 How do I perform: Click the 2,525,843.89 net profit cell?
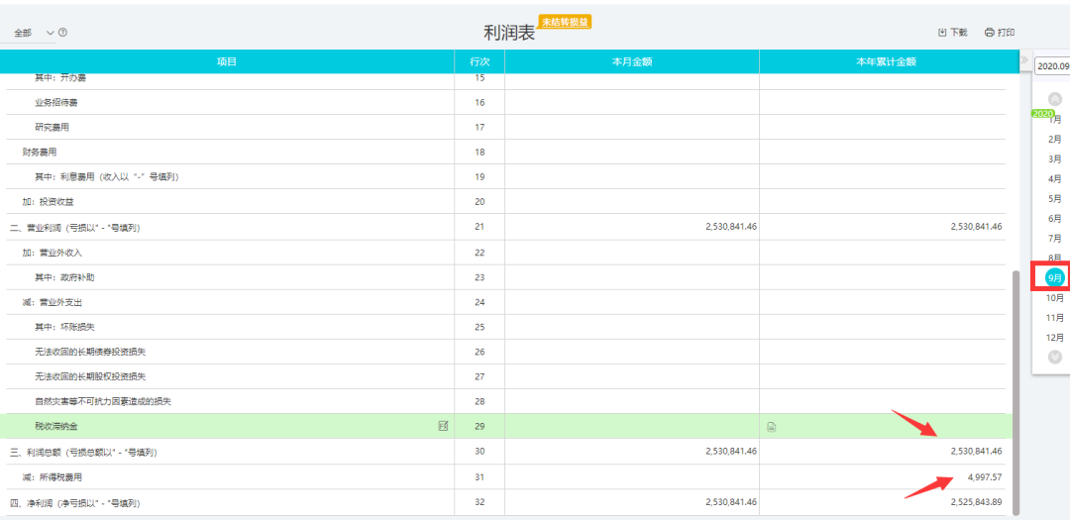[969, 502]
